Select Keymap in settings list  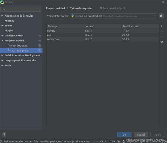tap(10, 21)
